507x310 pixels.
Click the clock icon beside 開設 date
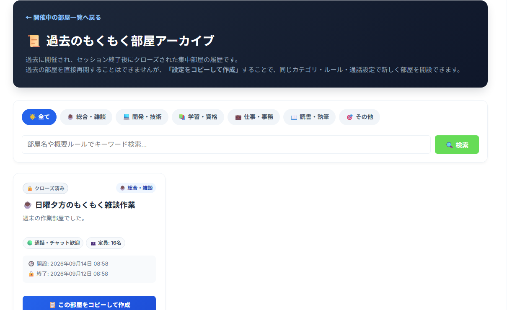click(x=31, y=264)
